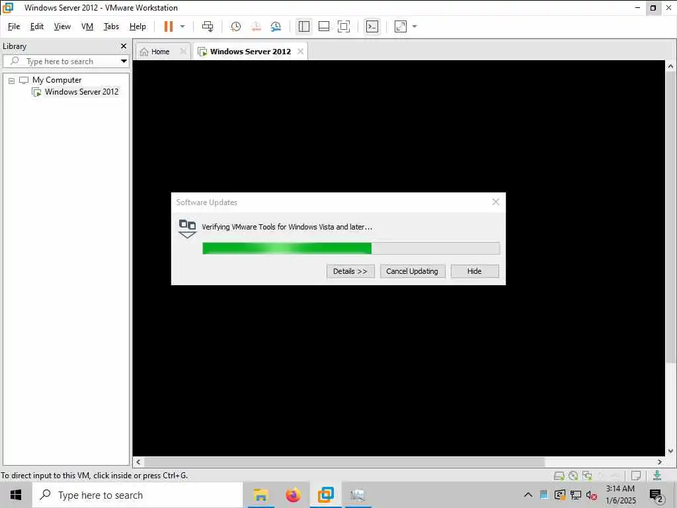677x508 pixels.
Task: Click the vertical scrollbar down arrow
Action: (x=670, y=451)
